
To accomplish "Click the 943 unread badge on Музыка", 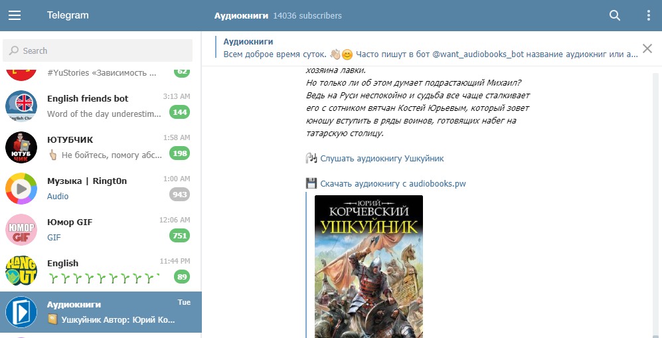I will pyautogui.click(x=179, y=195).
